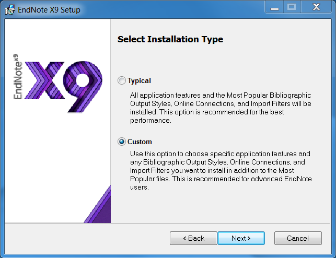Click the 'Typical' option label text
Screen dimensions: 336x258
[x=140, y=81]
